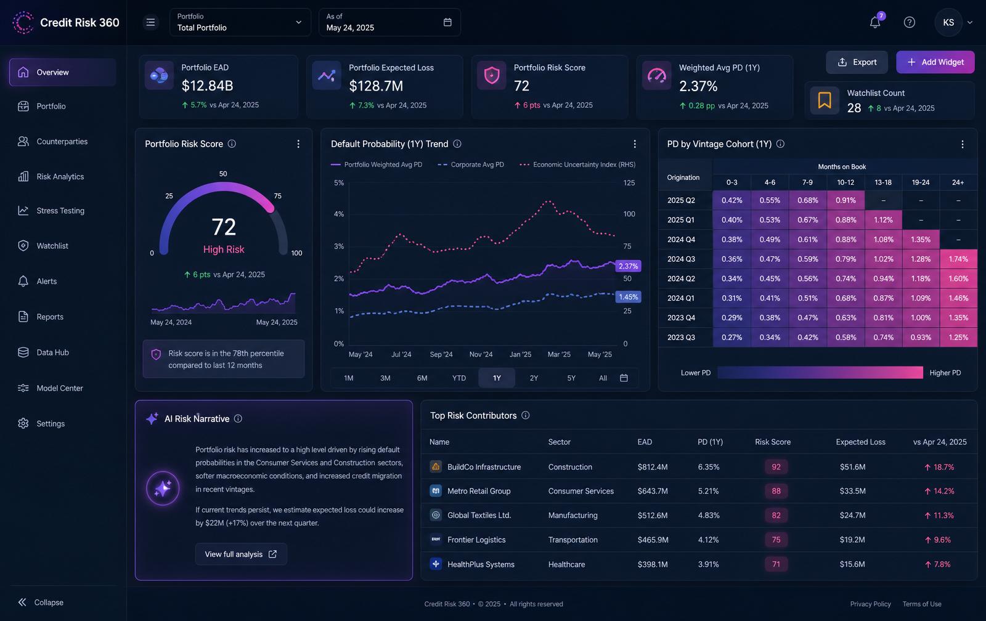Open Alerts in sidebar
The width and height of the screenshot is (986, 621).
[63, 281]
